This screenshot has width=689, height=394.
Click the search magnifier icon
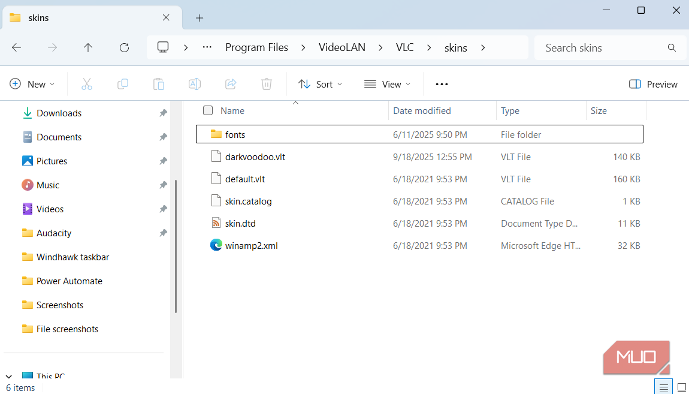(672, 47)
